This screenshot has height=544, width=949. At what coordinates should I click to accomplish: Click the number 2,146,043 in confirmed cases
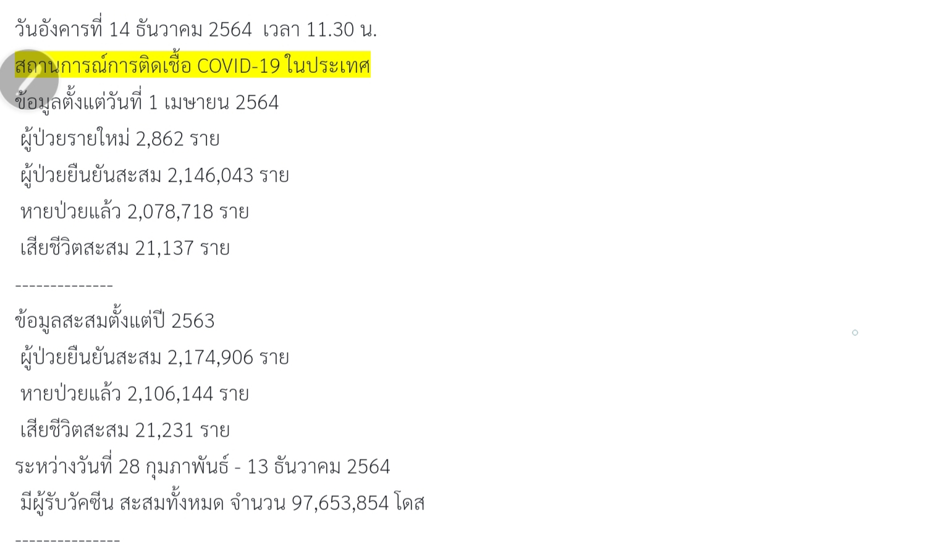point(210,175)
